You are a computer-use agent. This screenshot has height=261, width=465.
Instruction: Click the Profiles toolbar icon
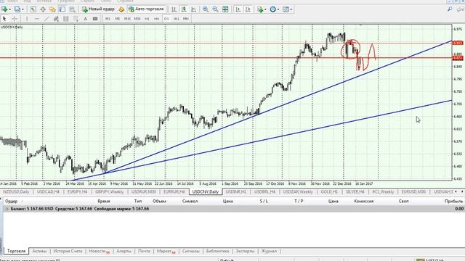(x=17, y=9)
